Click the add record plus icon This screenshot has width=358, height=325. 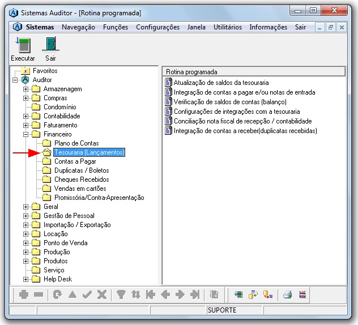24,294
